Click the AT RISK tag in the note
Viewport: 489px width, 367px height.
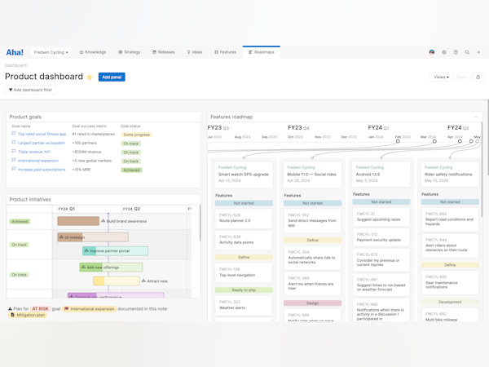point(41,308)
